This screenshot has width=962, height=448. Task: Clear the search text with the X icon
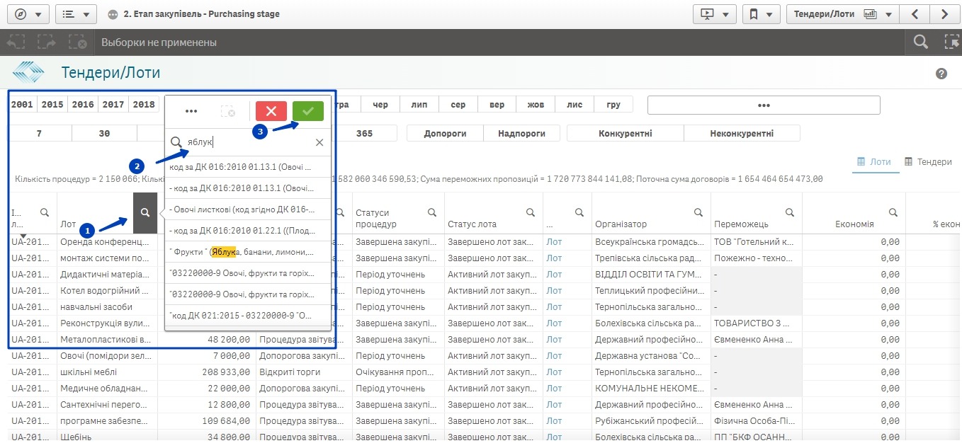[x=319, y=142]
